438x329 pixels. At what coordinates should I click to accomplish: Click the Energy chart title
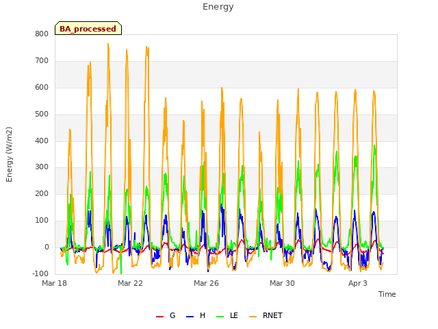point(218,7)
